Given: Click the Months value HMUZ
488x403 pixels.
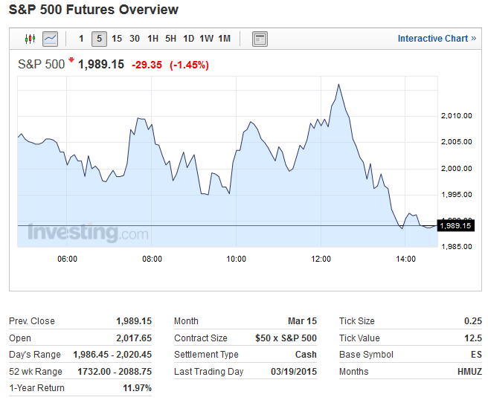Looking at the screenshot, I should [469, 372].
